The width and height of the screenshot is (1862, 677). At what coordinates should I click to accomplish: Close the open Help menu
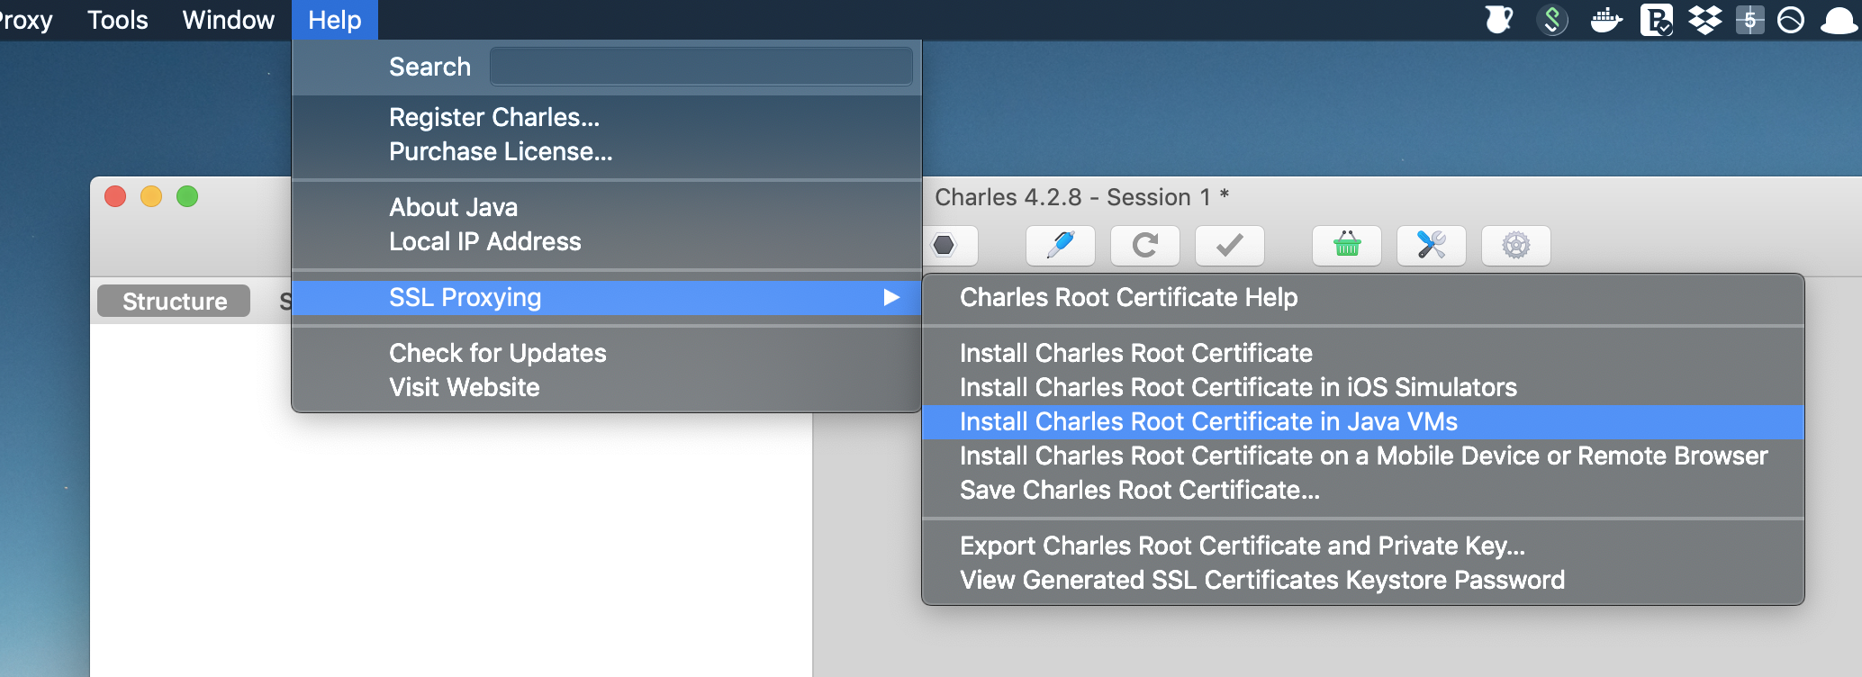point(335,20)
